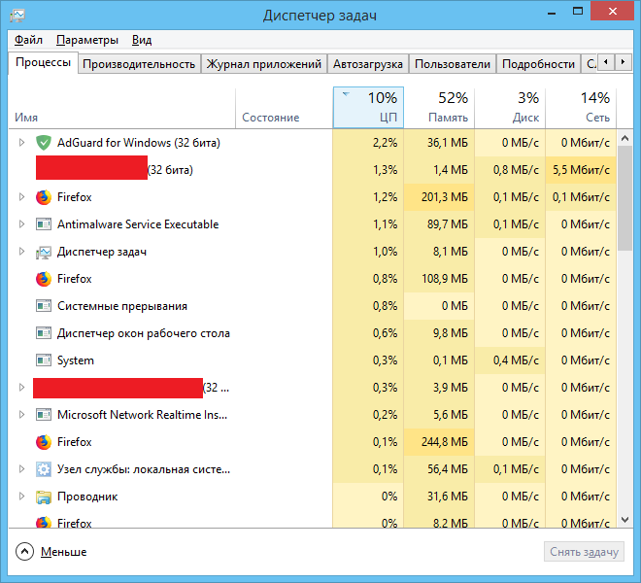Sort by the Сеть 14% column header
Image resolution: width=641 pixels, height=583 pixels.
[581, 108]
